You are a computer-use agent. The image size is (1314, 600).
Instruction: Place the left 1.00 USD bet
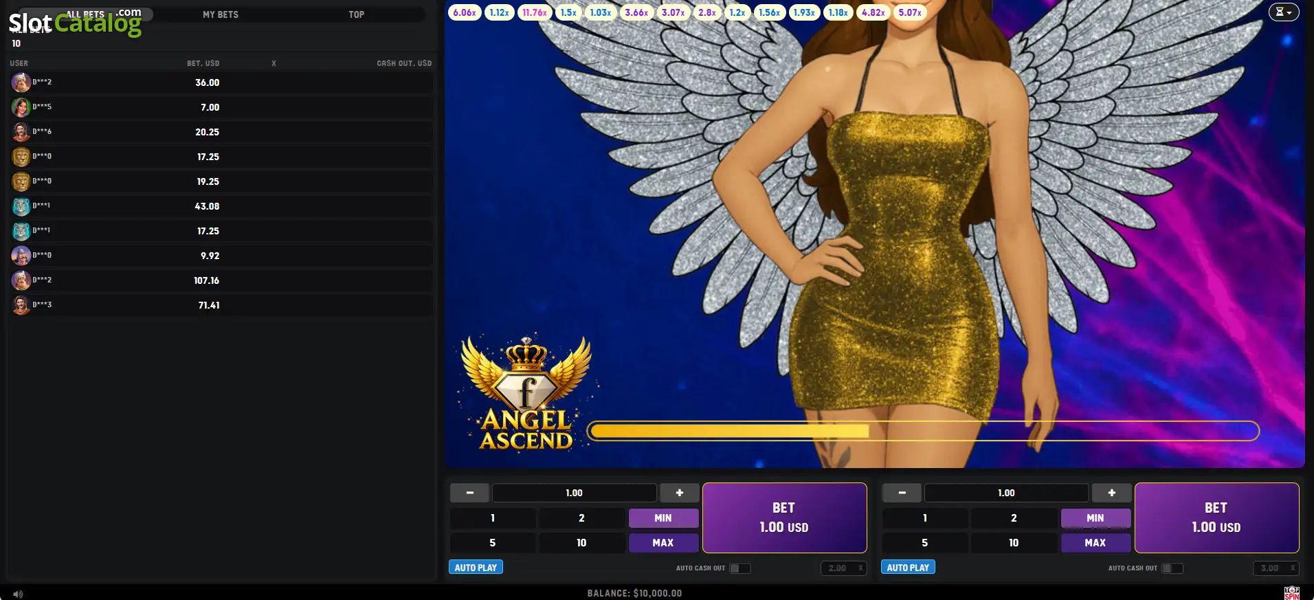784,518
